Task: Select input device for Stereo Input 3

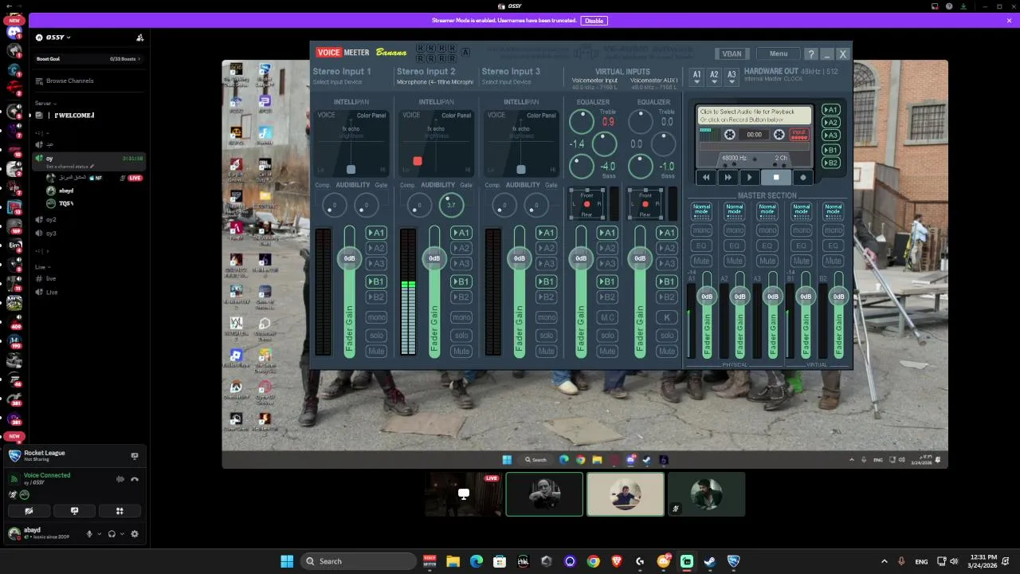Action: coord(506,82)
